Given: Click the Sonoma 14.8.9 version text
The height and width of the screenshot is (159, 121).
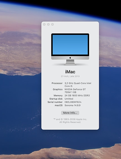Looking at the screenshot, I should (x=72, y=105).
